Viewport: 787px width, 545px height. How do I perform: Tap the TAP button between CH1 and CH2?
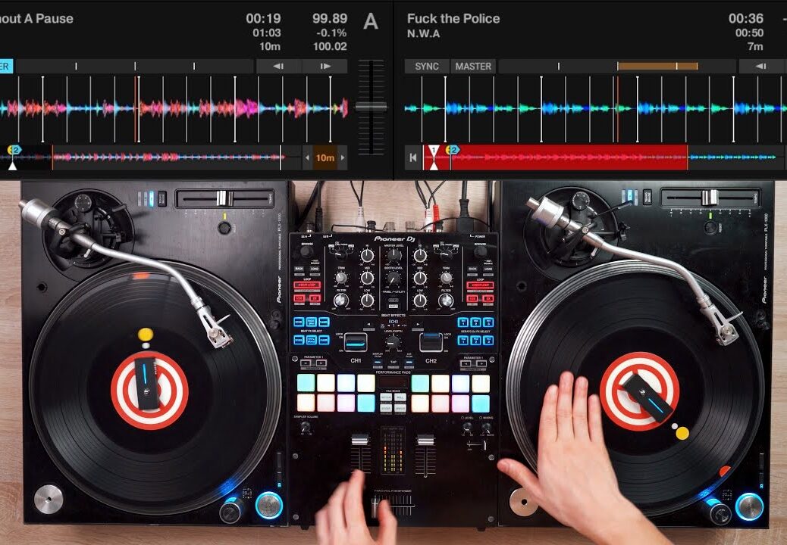point(393,362)
